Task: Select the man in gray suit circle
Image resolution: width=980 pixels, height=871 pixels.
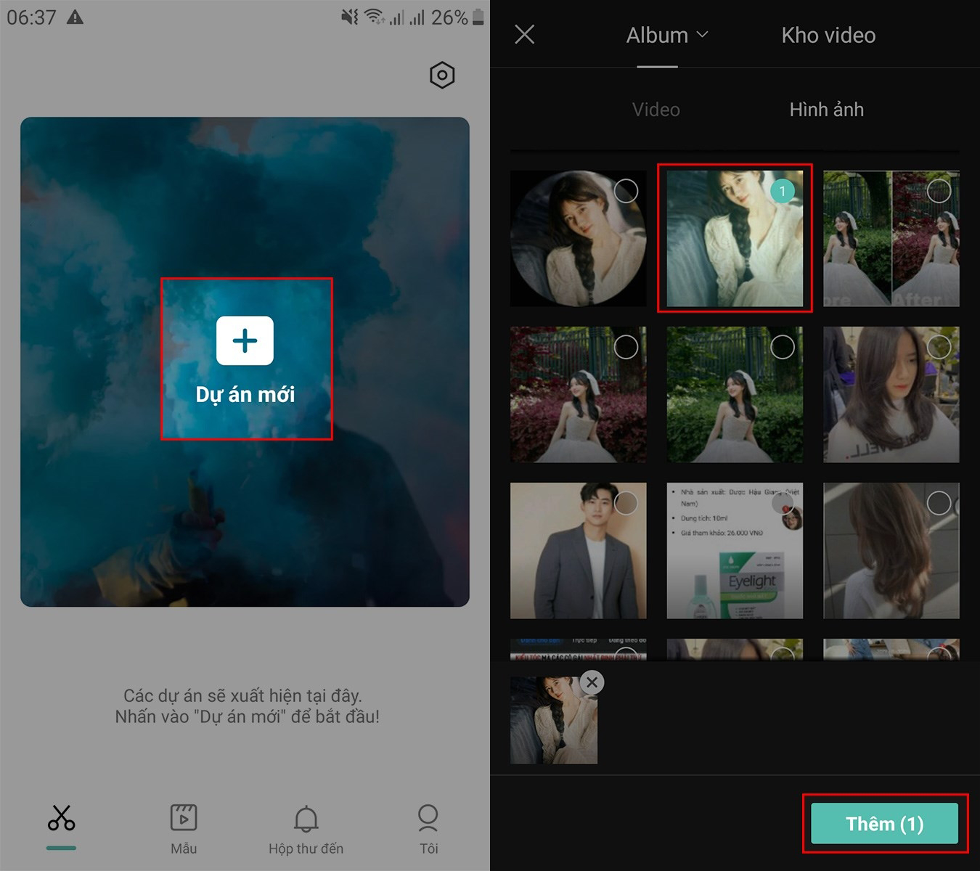Action: point(626,503)
